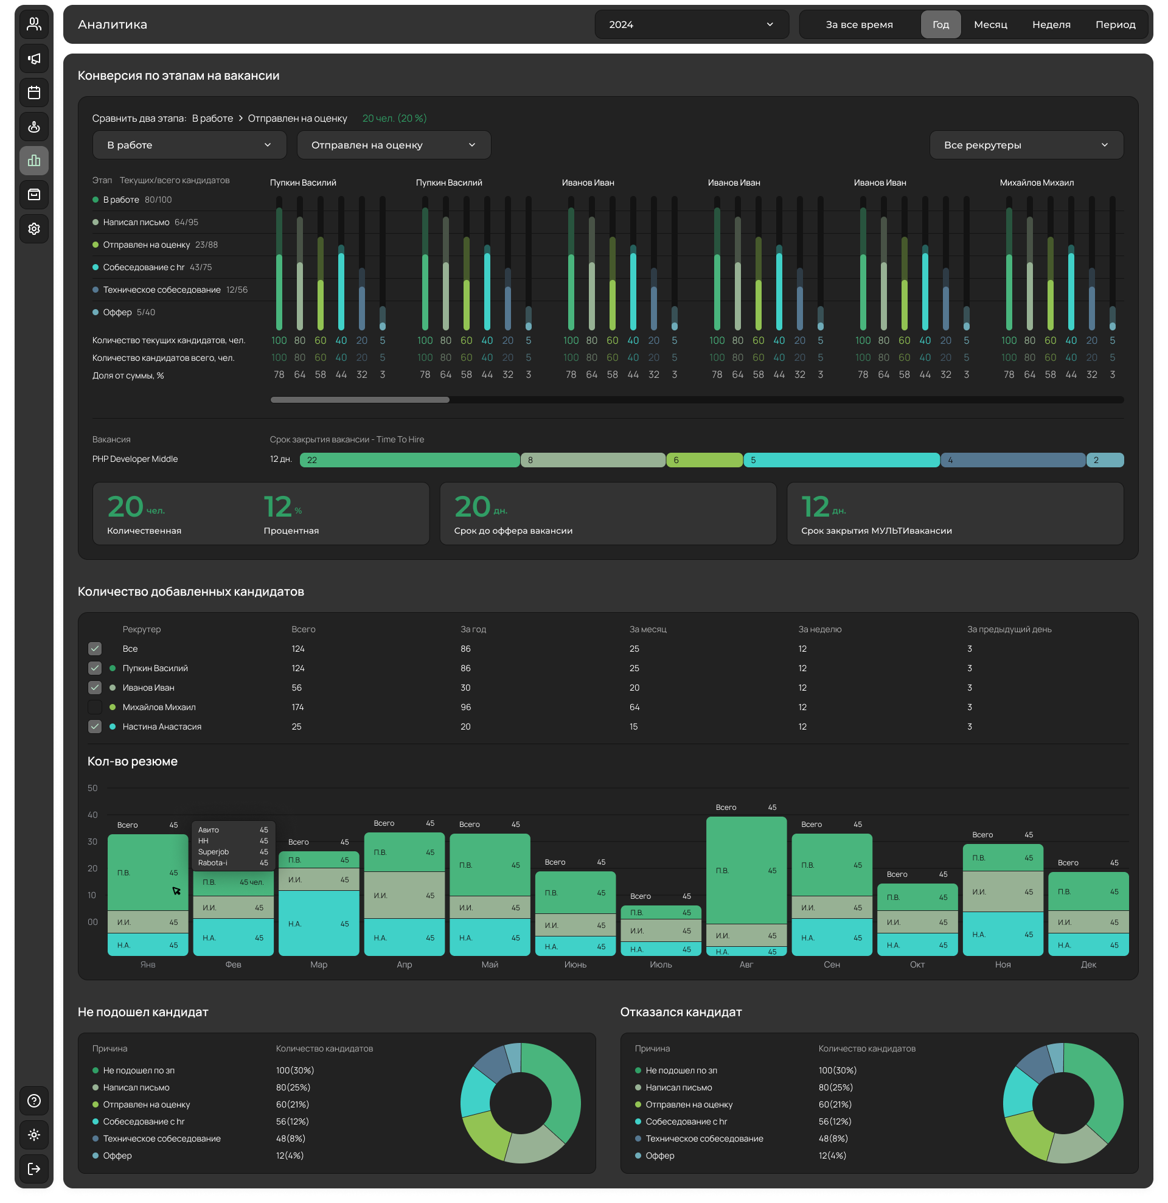The height and width of the screenshot is (1203, 1168).
Task: Check the Михайлов Михаил recruiter checkbox
Action: coord(94,707)
